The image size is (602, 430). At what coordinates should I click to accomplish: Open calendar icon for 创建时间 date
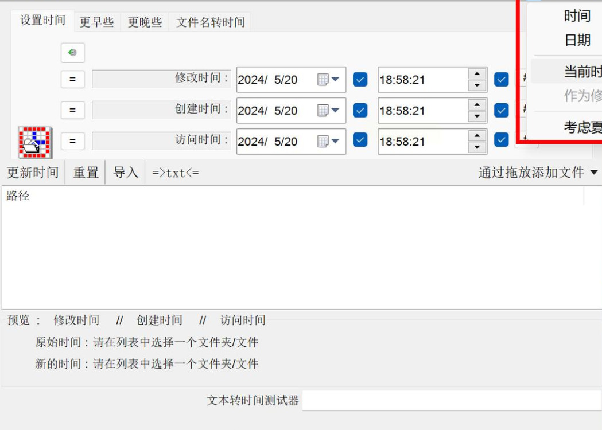tap(328, 111)
